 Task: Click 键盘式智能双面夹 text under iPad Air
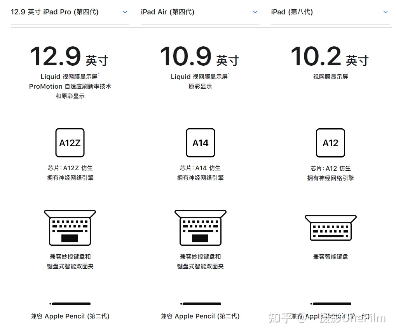click(x=200, y=266)
